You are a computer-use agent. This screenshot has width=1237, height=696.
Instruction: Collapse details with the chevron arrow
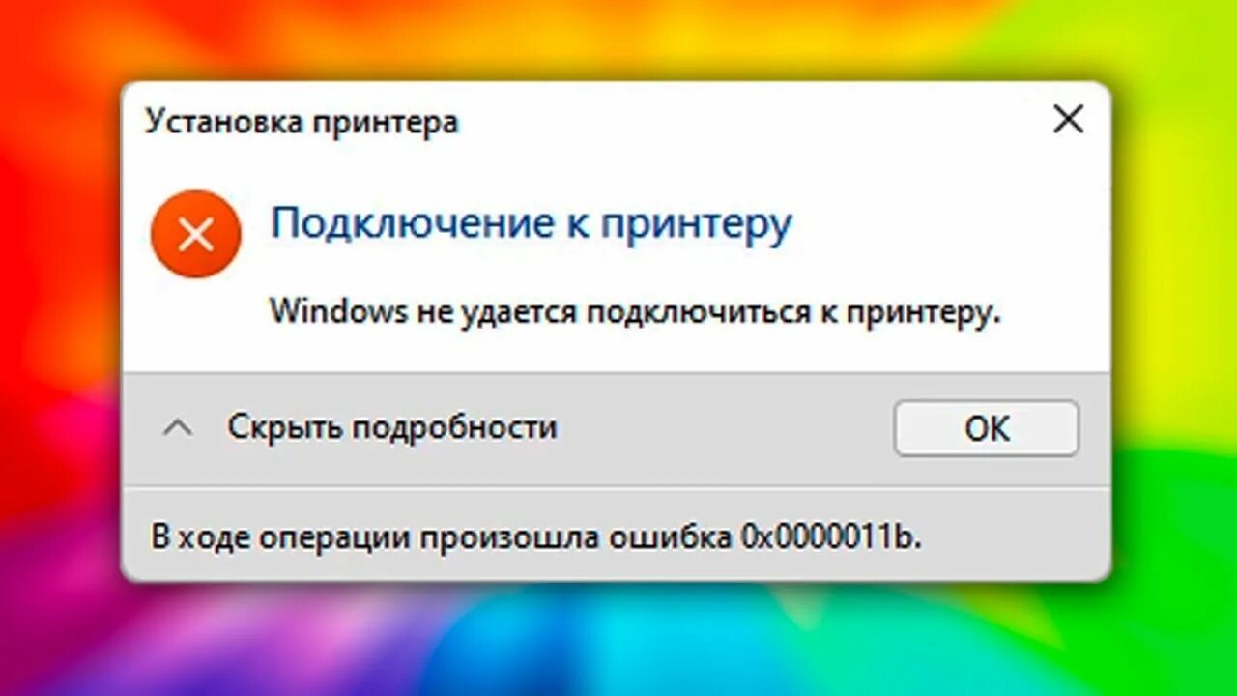pos(177,427)
